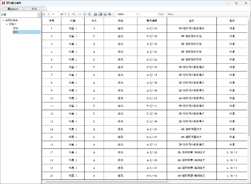This screenshot has width=251, height=184.
Task: Toggle print layout view icon
Action: click(100, 14)
